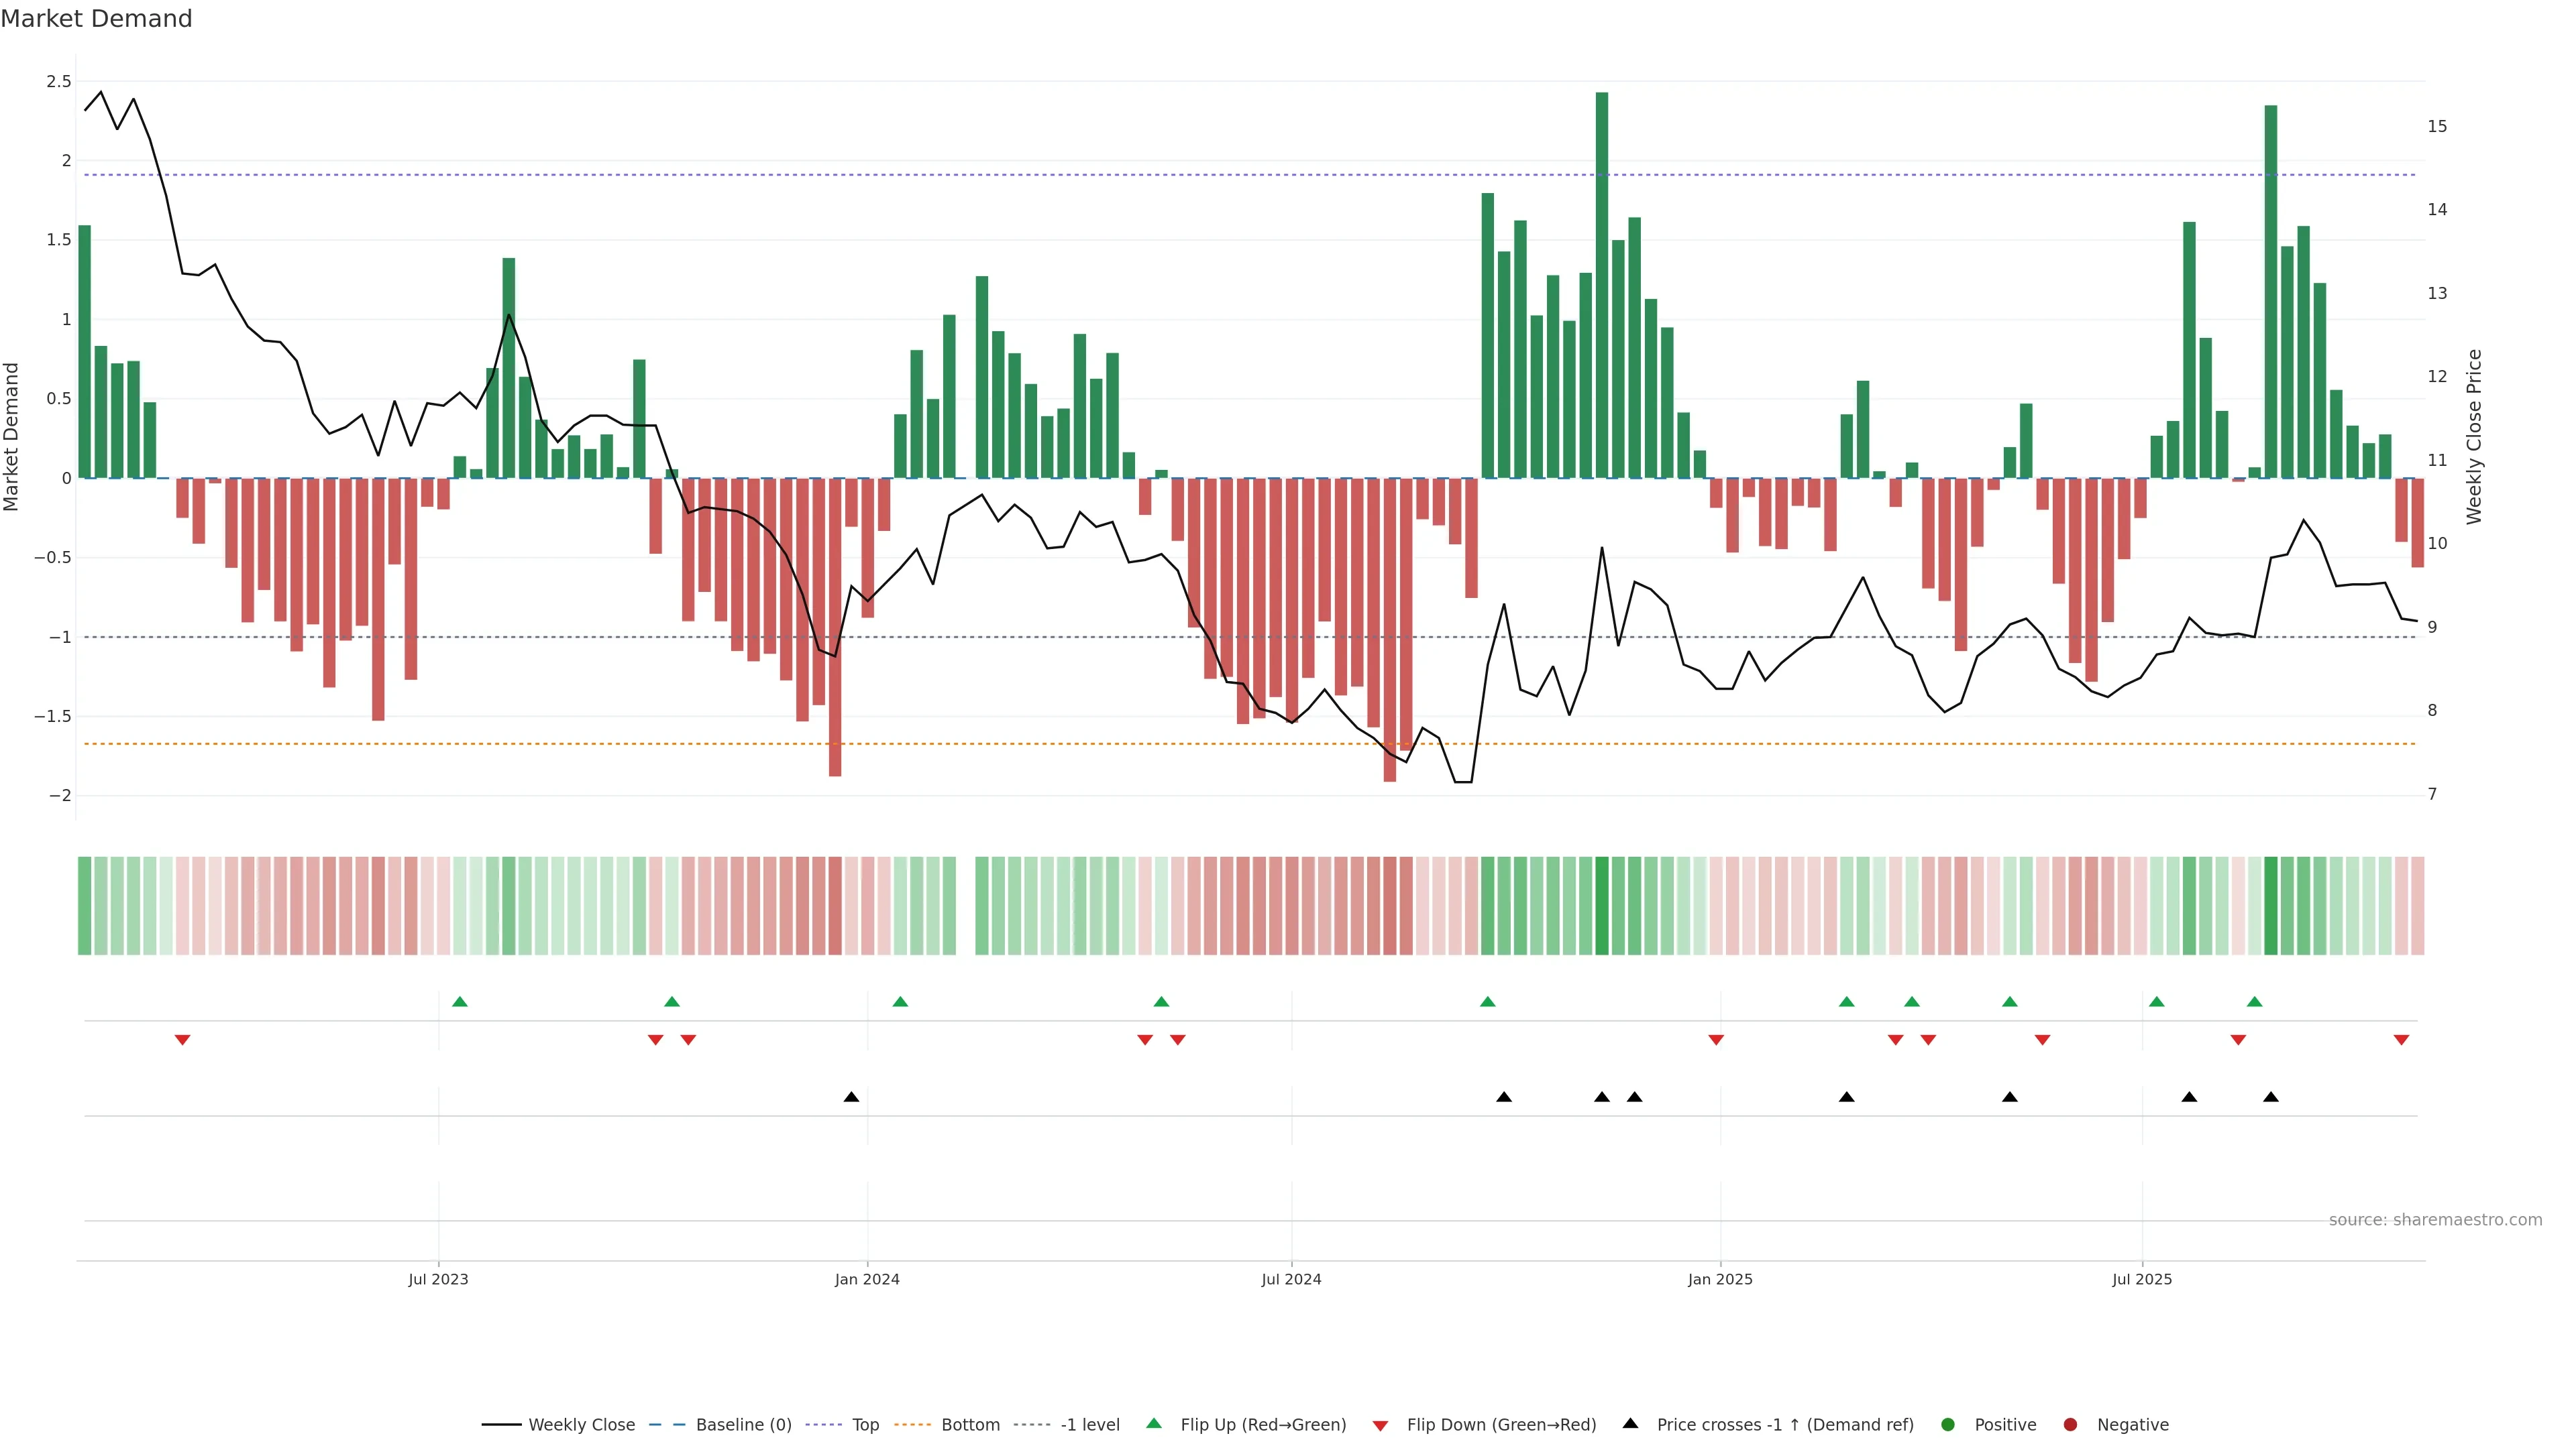
Task: Click the red Negative legend dot
Action: 2070,1425
